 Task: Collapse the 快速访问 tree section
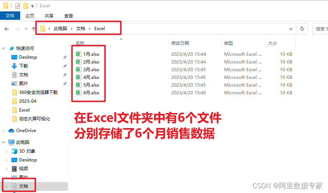pyautogui.click(x=3, y=48)
